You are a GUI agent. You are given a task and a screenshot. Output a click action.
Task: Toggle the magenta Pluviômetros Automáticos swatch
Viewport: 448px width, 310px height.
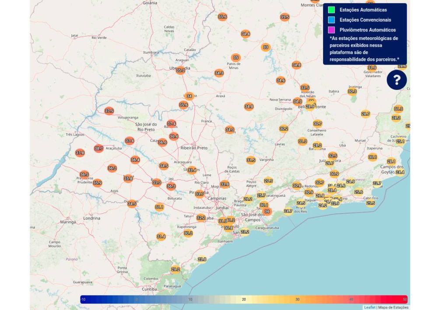click(330, 29)
